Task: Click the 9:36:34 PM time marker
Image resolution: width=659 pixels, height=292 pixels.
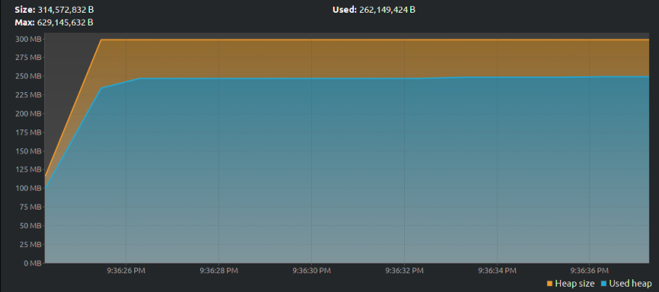Action: (497, 270)
